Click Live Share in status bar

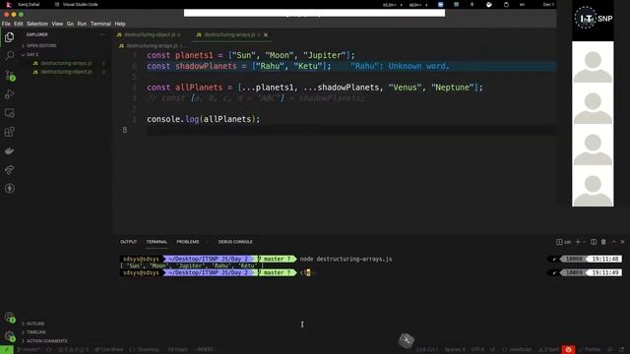coord(109,350)
